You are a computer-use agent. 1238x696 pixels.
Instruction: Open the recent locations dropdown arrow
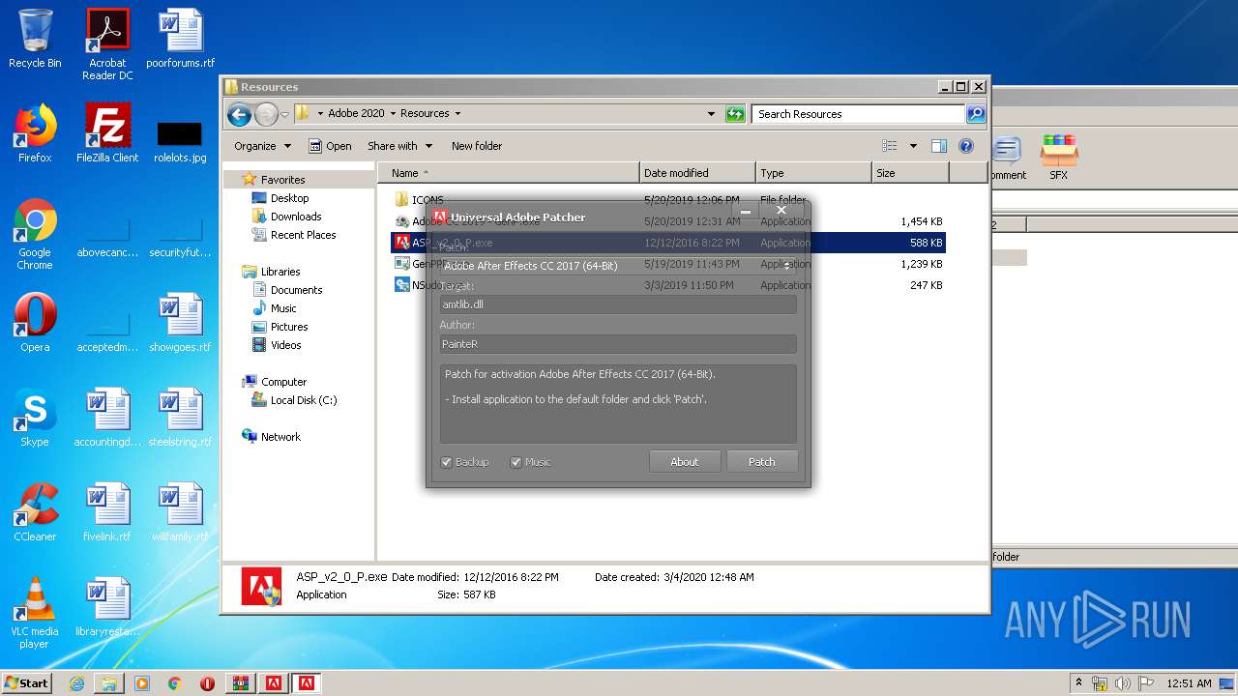284,114
